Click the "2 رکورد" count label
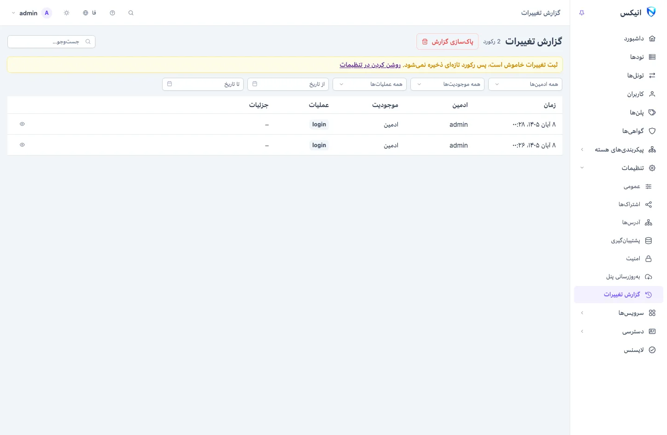The height and width of the screenshot is (435, 667). click(492, 42)
